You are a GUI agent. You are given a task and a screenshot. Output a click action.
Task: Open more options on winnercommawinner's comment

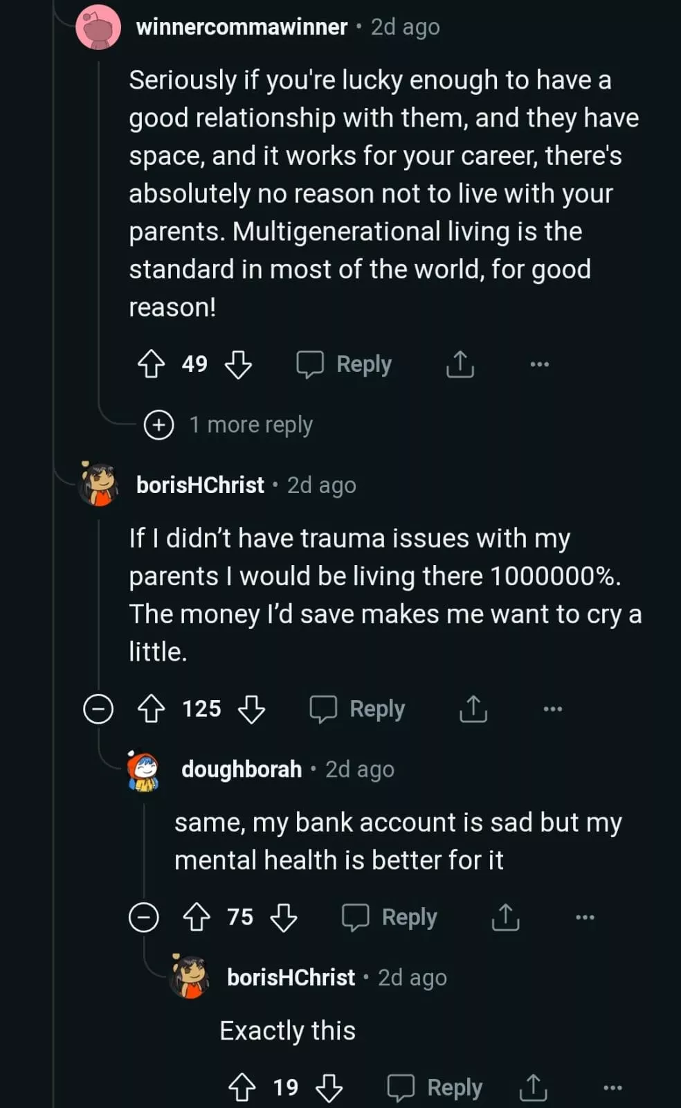point(539,364)
